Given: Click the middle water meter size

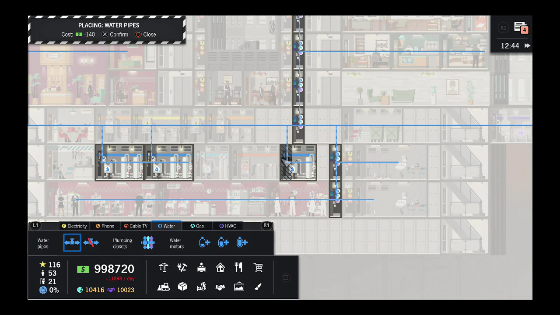Looking at the screenshot, I should 223,242.
